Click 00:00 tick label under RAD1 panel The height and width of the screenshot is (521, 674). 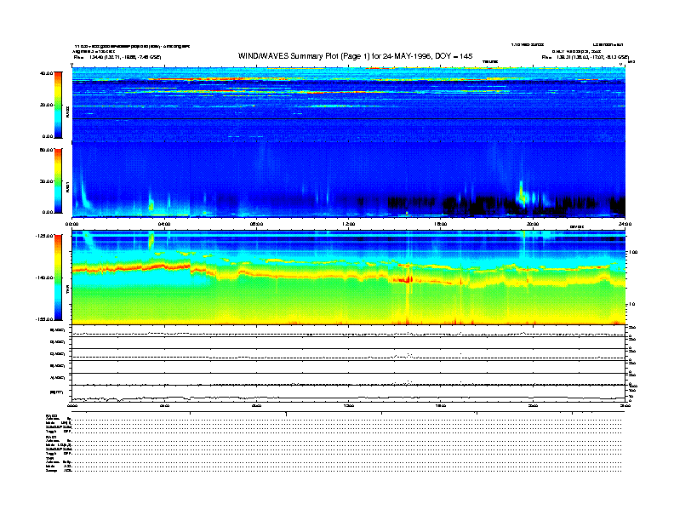(x=71, y=224)
